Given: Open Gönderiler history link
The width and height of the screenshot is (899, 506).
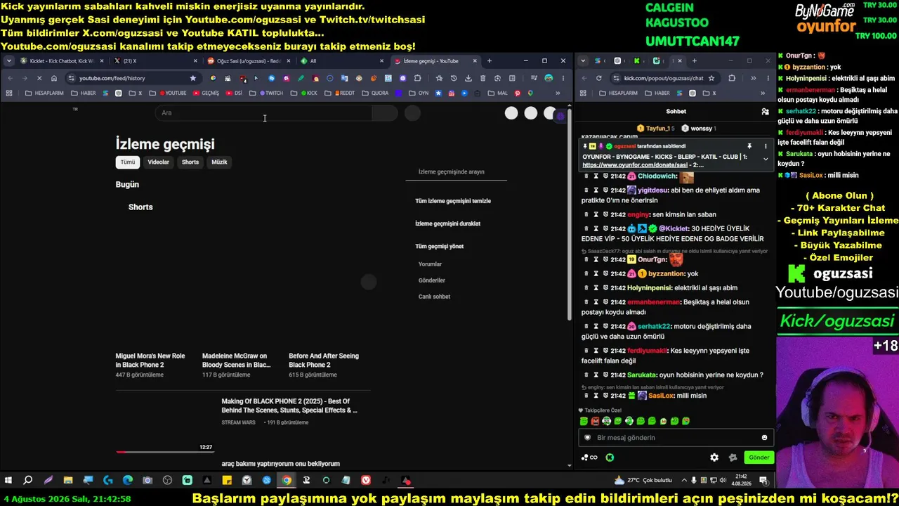Looking at the screenshot, I should coord(432,280).
